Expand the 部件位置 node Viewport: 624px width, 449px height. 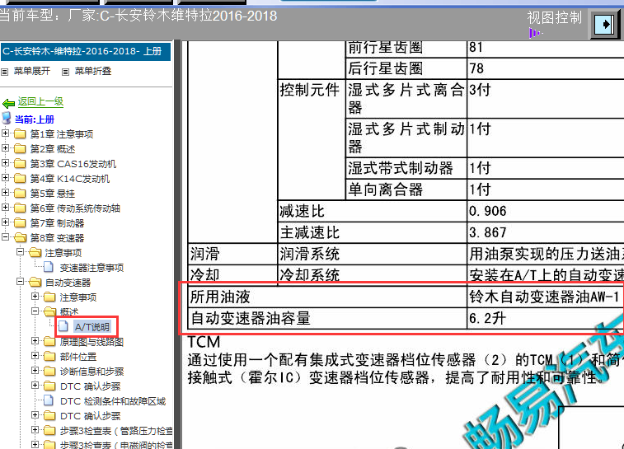point(35,356)
